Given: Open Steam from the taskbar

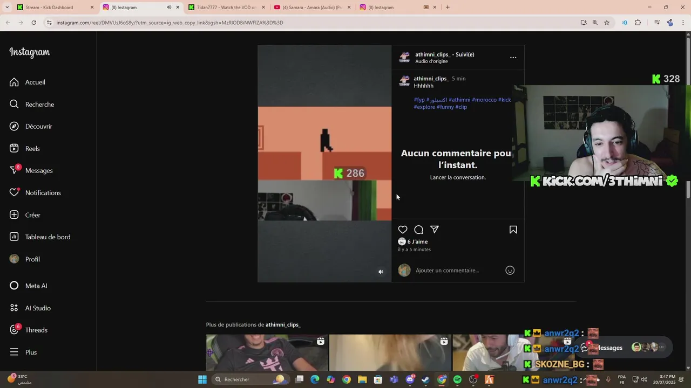Looking at the screenshot, I should [425, 379].
